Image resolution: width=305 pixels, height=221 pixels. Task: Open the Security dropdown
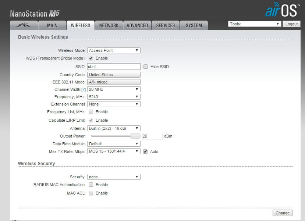pos(114,177)
